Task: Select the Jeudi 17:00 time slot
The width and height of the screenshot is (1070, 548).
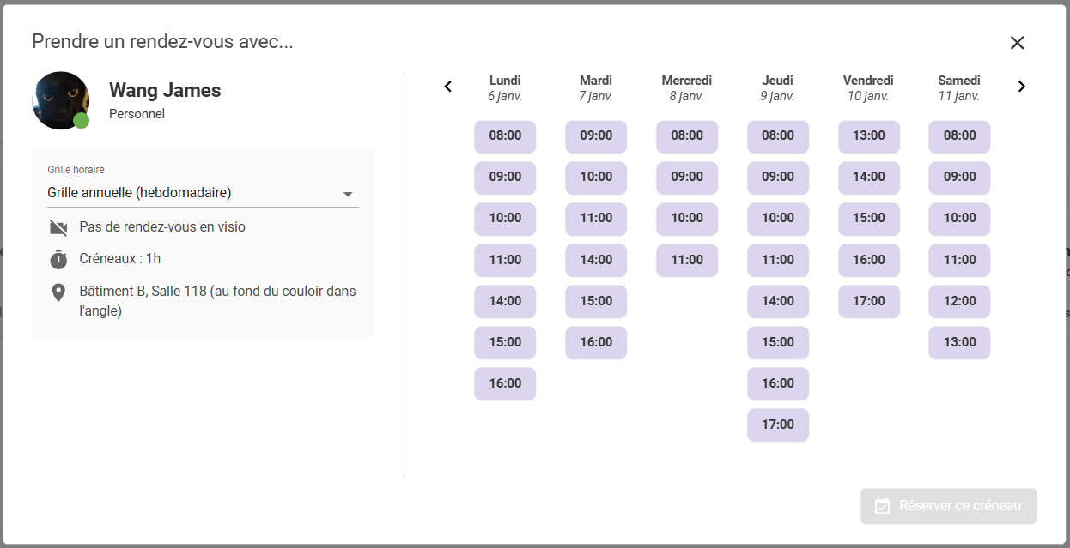Action: [x=778, y=425]
